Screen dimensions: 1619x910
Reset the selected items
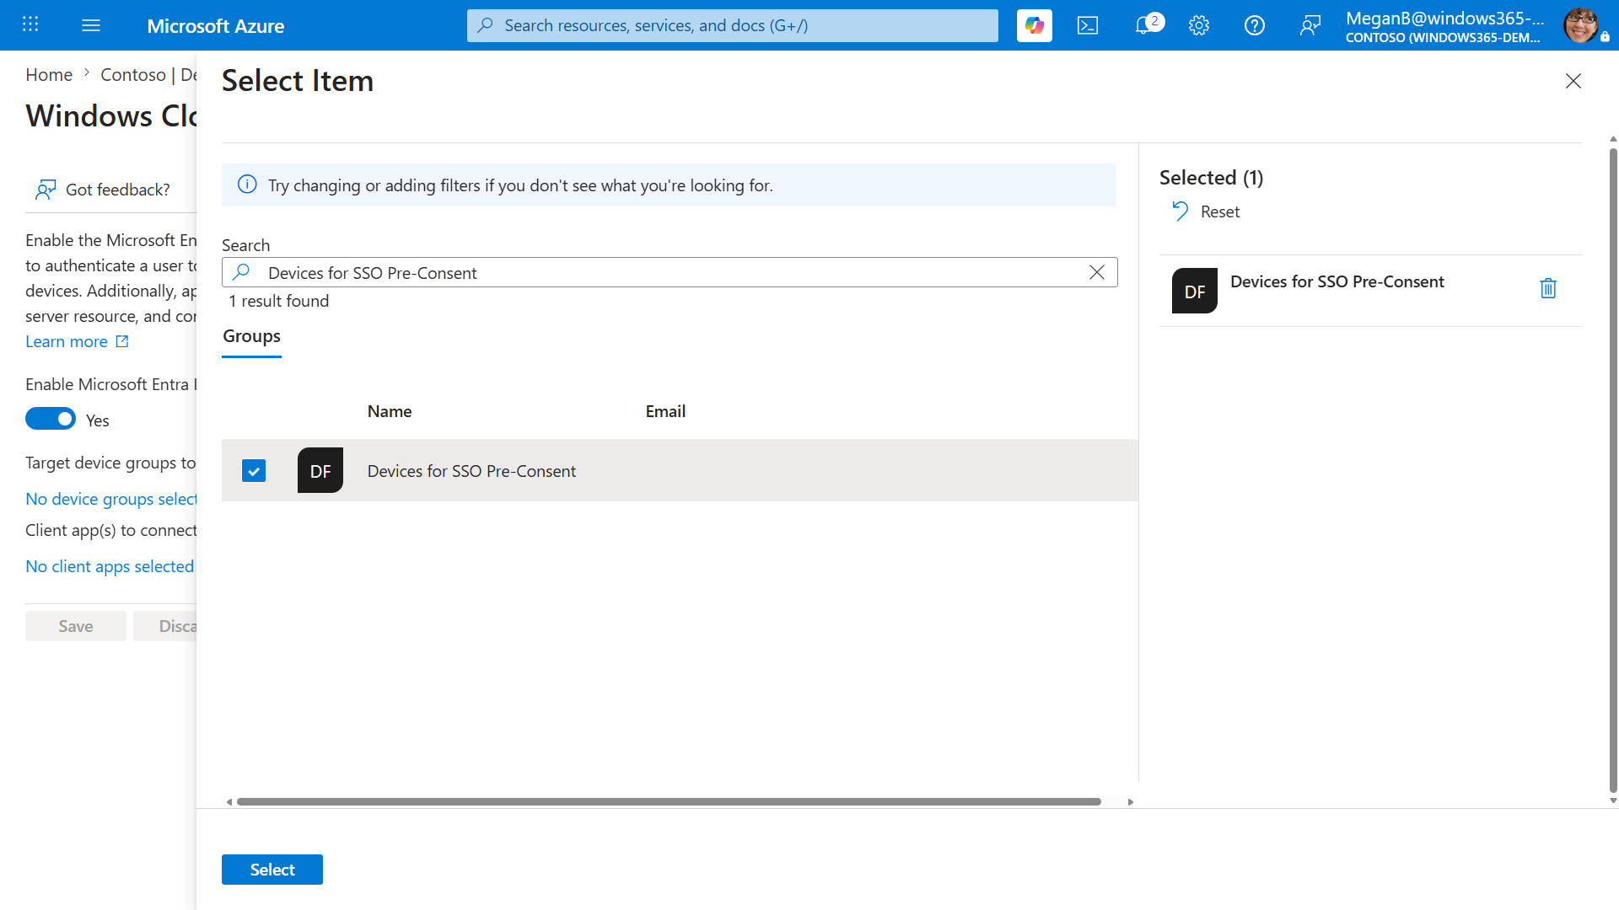click(x=1207, y=211)
